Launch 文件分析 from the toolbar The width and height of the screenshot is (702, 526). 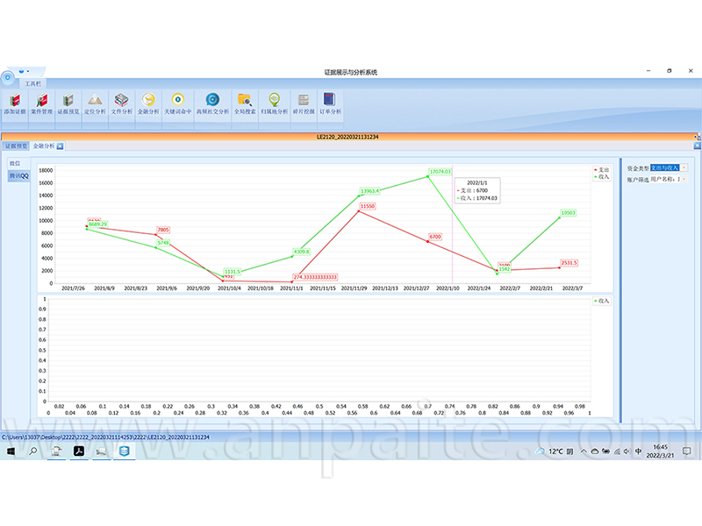click(x=122, y=103)
